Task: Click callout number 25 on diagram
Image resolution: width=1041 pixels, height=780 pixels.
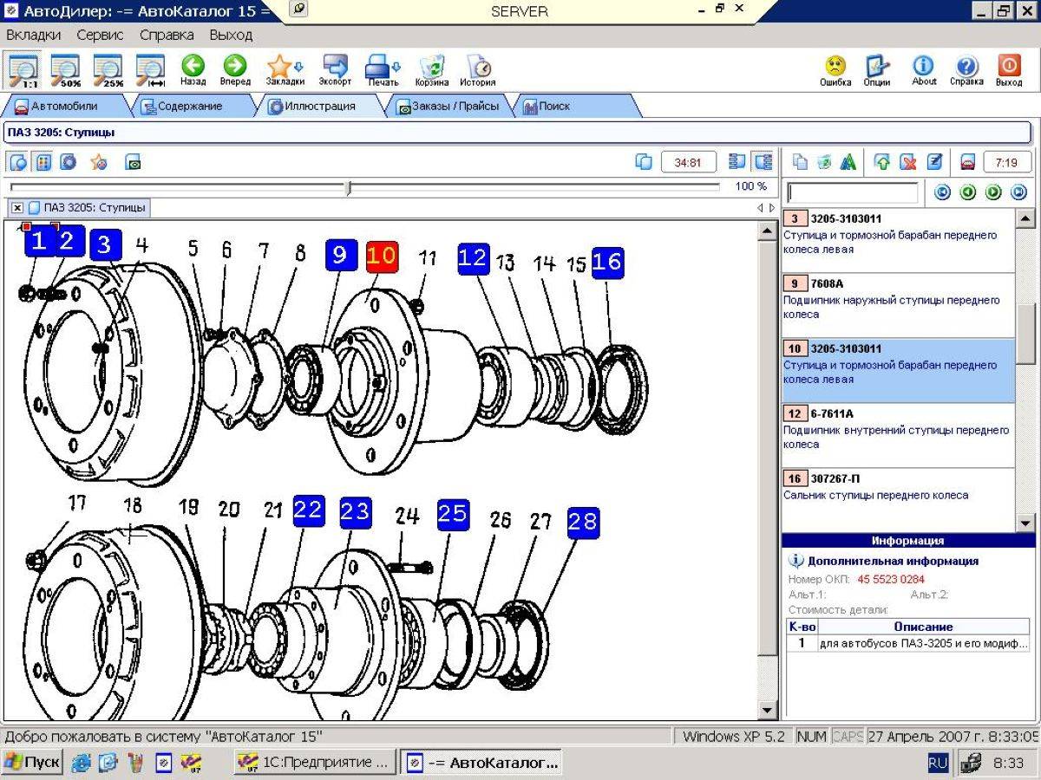Action: pyautogui.click(x=453, y=514)
